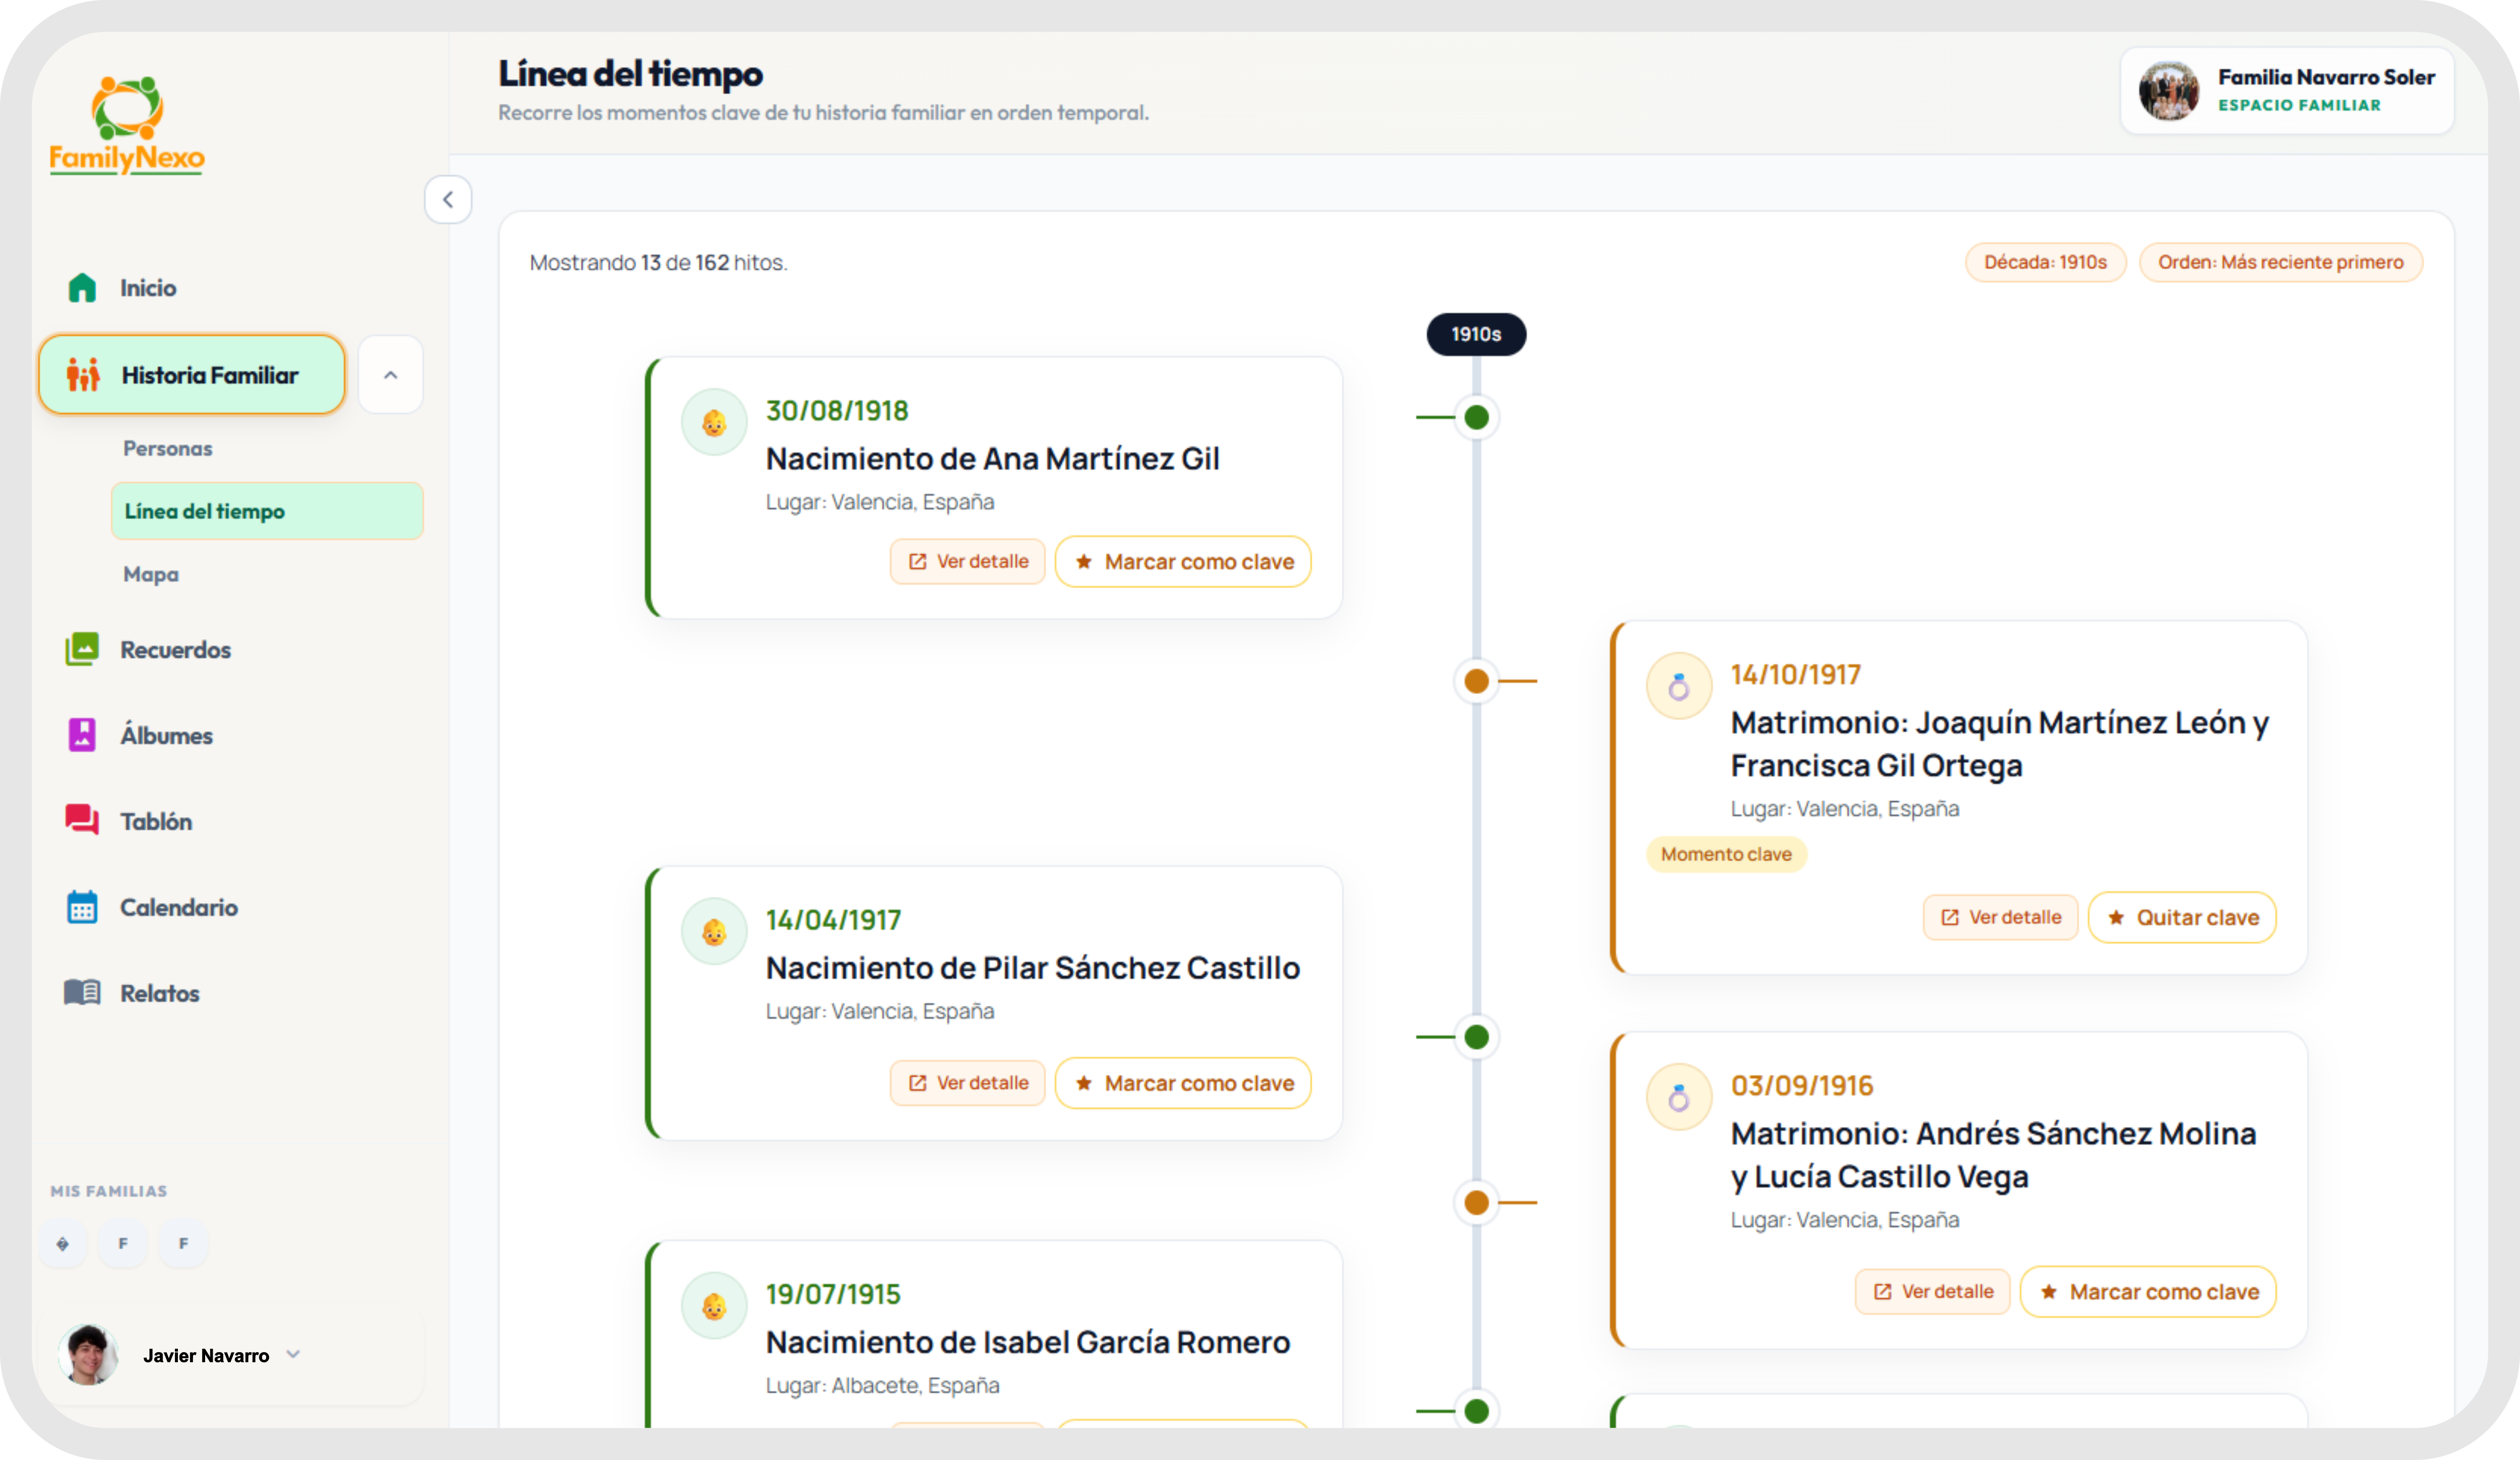Mark Pilar Sánchez Castillo birth as clave
2520x1460 pixels.
1183,1083
